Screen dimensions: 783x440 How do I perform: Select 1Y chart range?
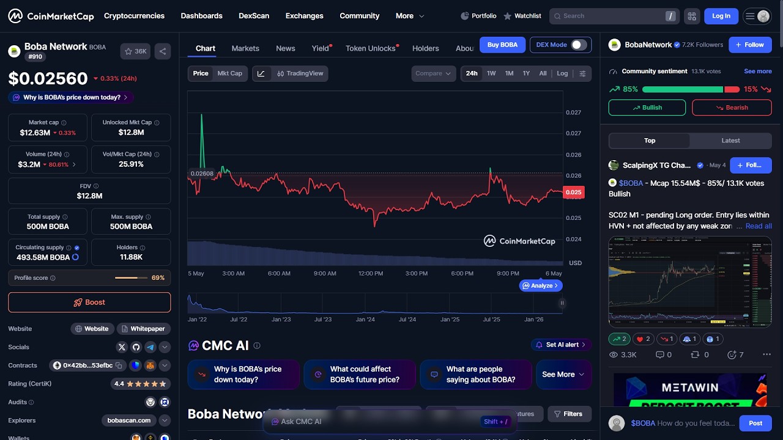(526, 73)
